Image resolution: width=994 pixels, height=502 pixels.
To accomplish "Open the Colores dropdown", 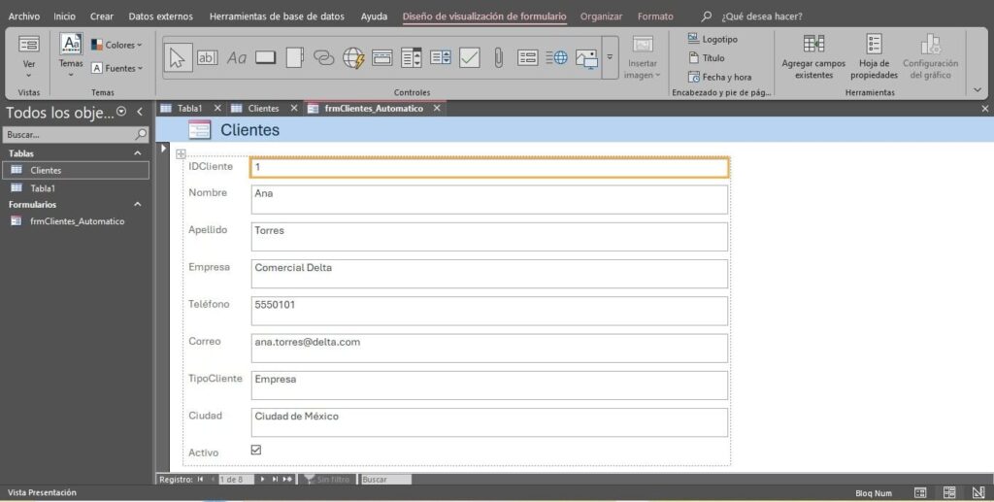I will coord(116,45).
